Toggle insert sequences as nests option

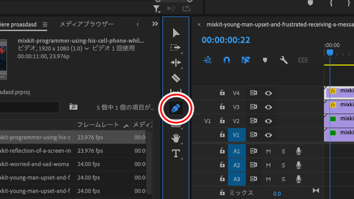[x=208, y=60]
